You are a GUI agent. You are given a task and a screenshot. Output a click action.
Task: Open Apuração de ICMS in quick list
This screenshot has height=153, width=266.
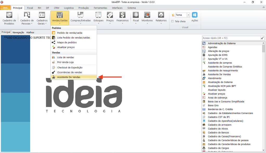(x=218, y=55)
